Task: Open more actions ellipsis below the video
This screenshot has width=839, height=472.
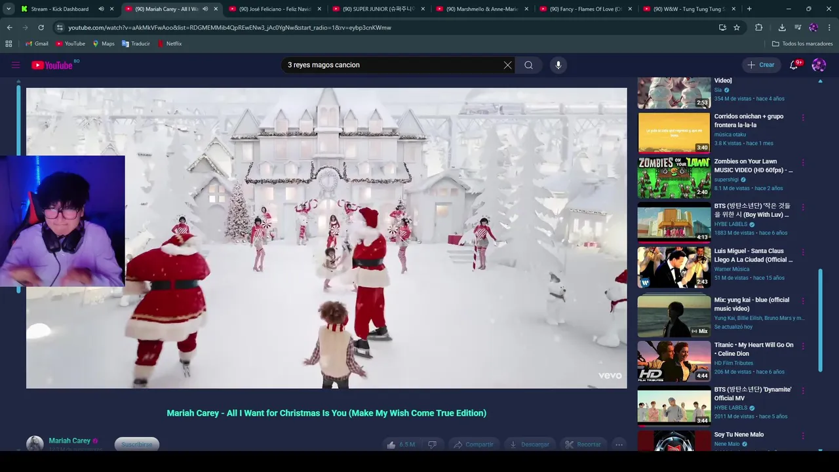Action: (619, 444)
